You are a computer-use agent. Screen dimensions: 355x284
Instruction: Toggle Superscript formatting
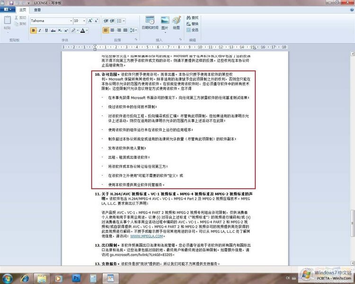coord(66,30)
